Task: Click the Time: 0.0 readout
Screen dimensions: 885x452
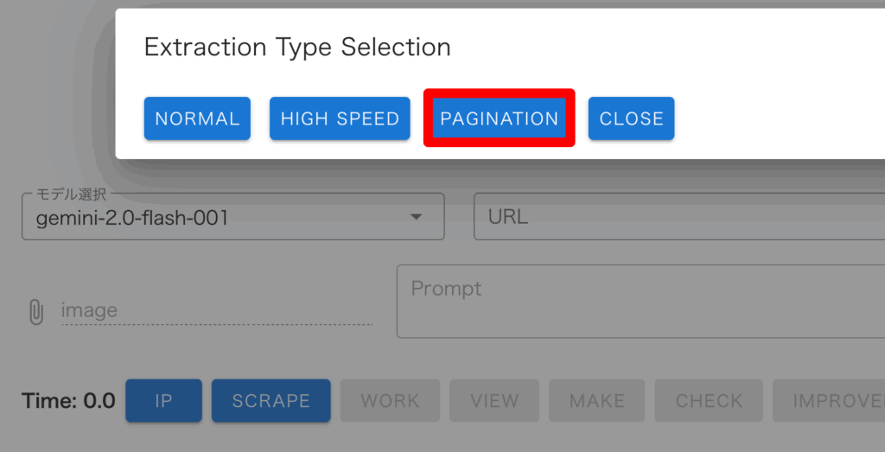Action: (68, 401)
